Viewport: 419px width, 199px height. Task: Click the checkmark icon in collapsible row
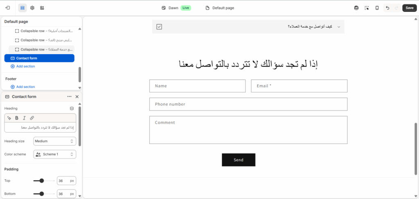pos(159,27)
